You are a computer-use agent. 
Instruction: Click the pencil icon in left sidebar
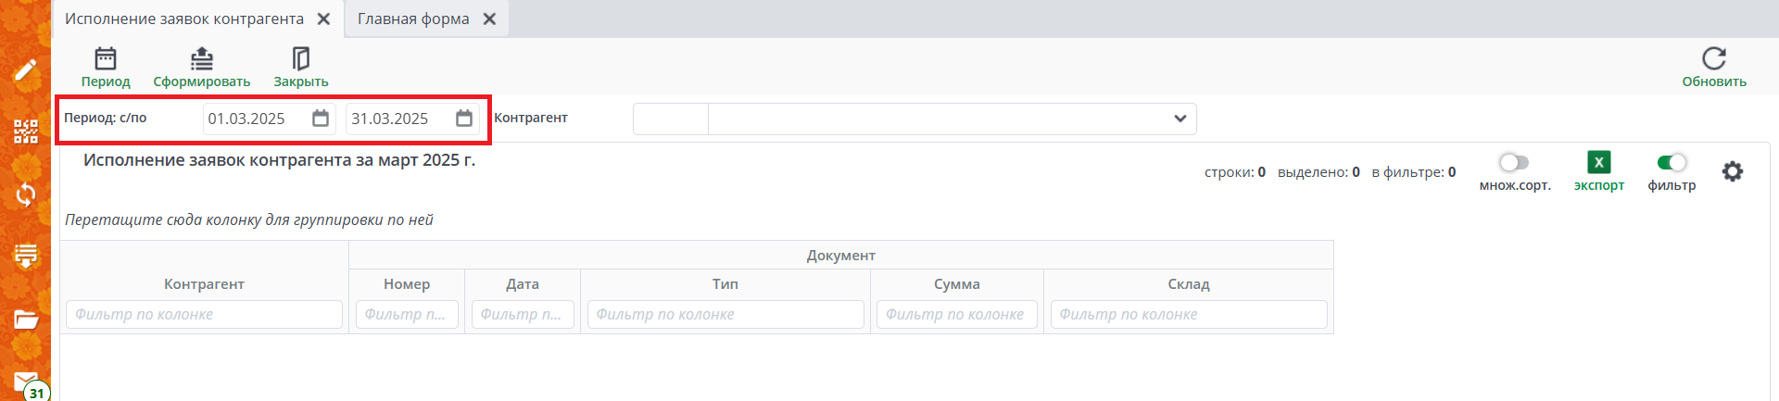click(x=26, y=70)
